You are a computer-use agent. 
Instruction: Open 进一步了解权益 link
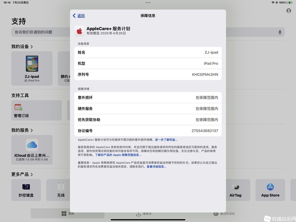tap(166, 140)
